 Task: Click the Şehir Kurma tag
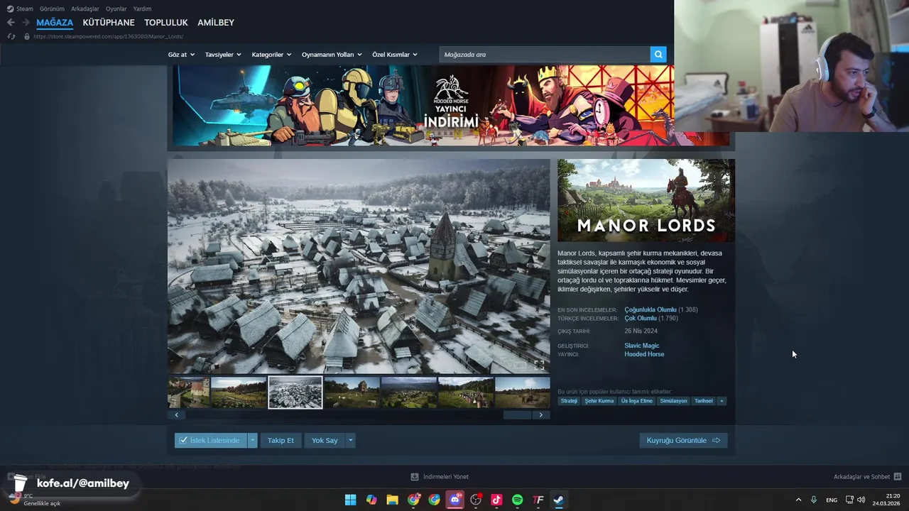(x=599, y=401)
